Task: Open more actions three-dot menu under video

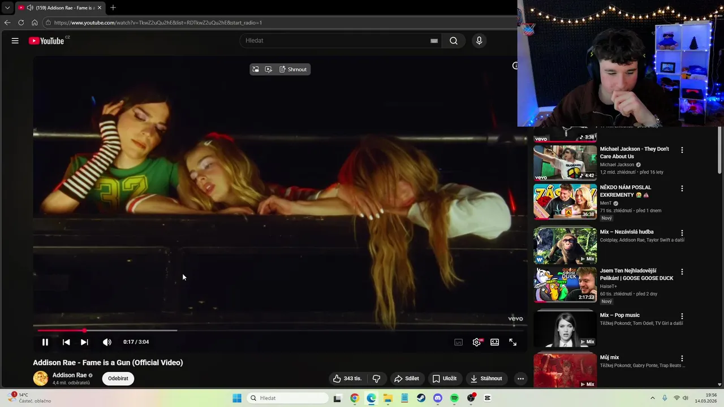Action: [x=520, y=379]
